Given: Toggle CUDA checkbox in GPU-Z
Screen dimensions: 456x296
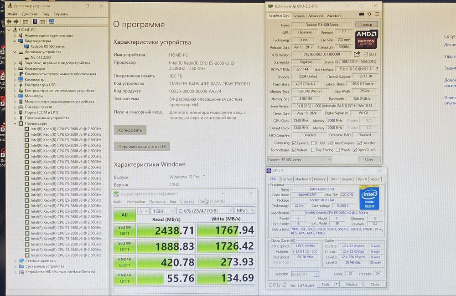Looking at the screenshot, I should tap(314, 143).
